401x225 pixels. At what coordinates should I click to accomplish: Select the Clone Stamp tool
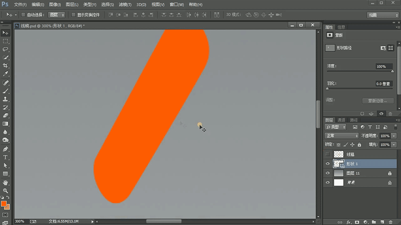click(x=5, y=99)
